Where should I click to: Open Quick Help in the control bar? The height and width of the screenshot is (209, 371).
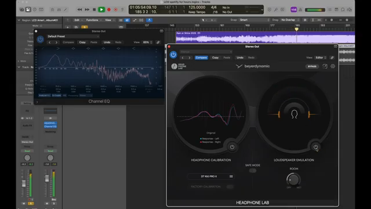click(35, 10)
